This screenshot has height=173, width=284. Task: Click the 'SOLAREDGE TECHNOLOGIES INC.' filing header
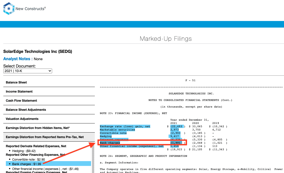191,94
